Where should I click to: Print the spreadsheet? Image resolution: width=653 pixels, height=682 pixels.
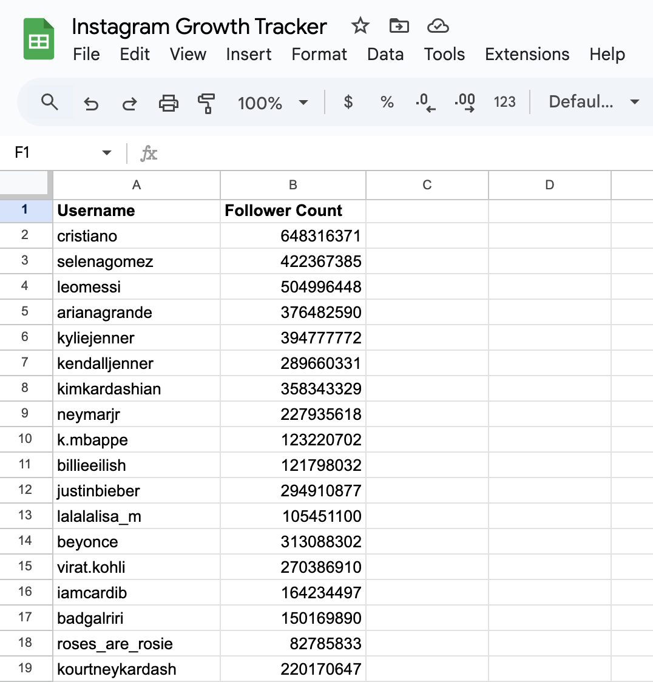[168, 103]
